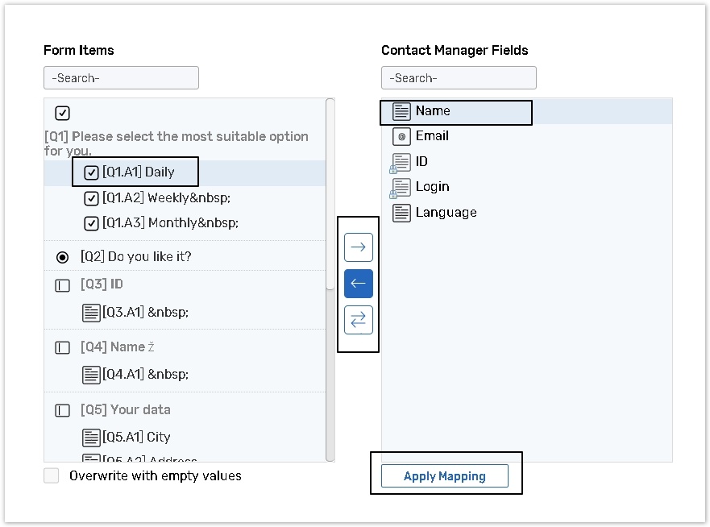The width and height of the screenshot is (710, 527).
Task: Select the Q5.A1 City form item
Action: click(137, 437)
